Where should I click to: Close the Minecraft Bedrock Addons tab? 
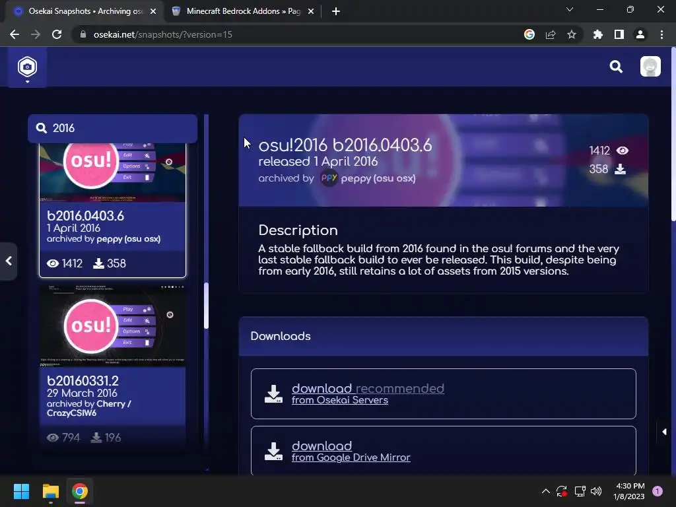pyautogui.click(x=311, y=12)
